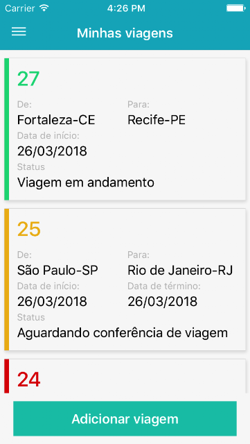Image resolution: width=250 pixels, height=444 pixels.
Task: Tap the Carrier label in status bar
Action: 20,8
